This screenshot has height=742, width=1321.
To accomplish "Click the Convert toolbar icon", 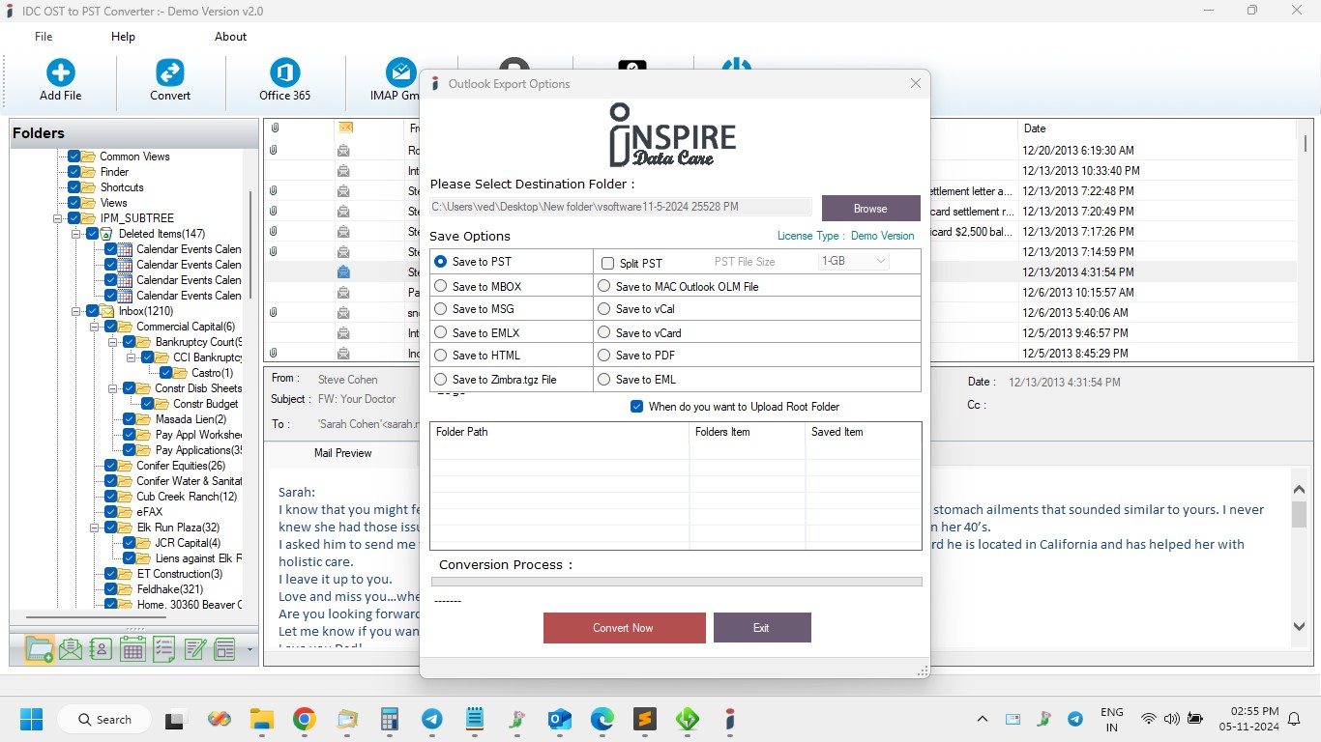I will click(170, 72).
